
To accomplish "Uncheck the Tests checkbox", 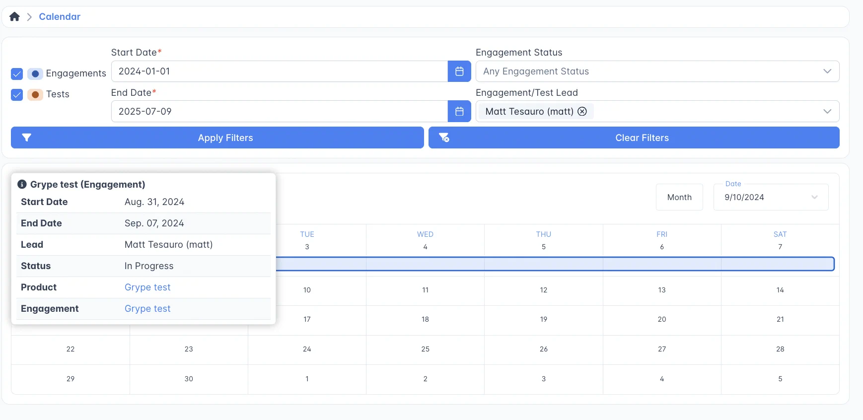I will coord(17,95).
